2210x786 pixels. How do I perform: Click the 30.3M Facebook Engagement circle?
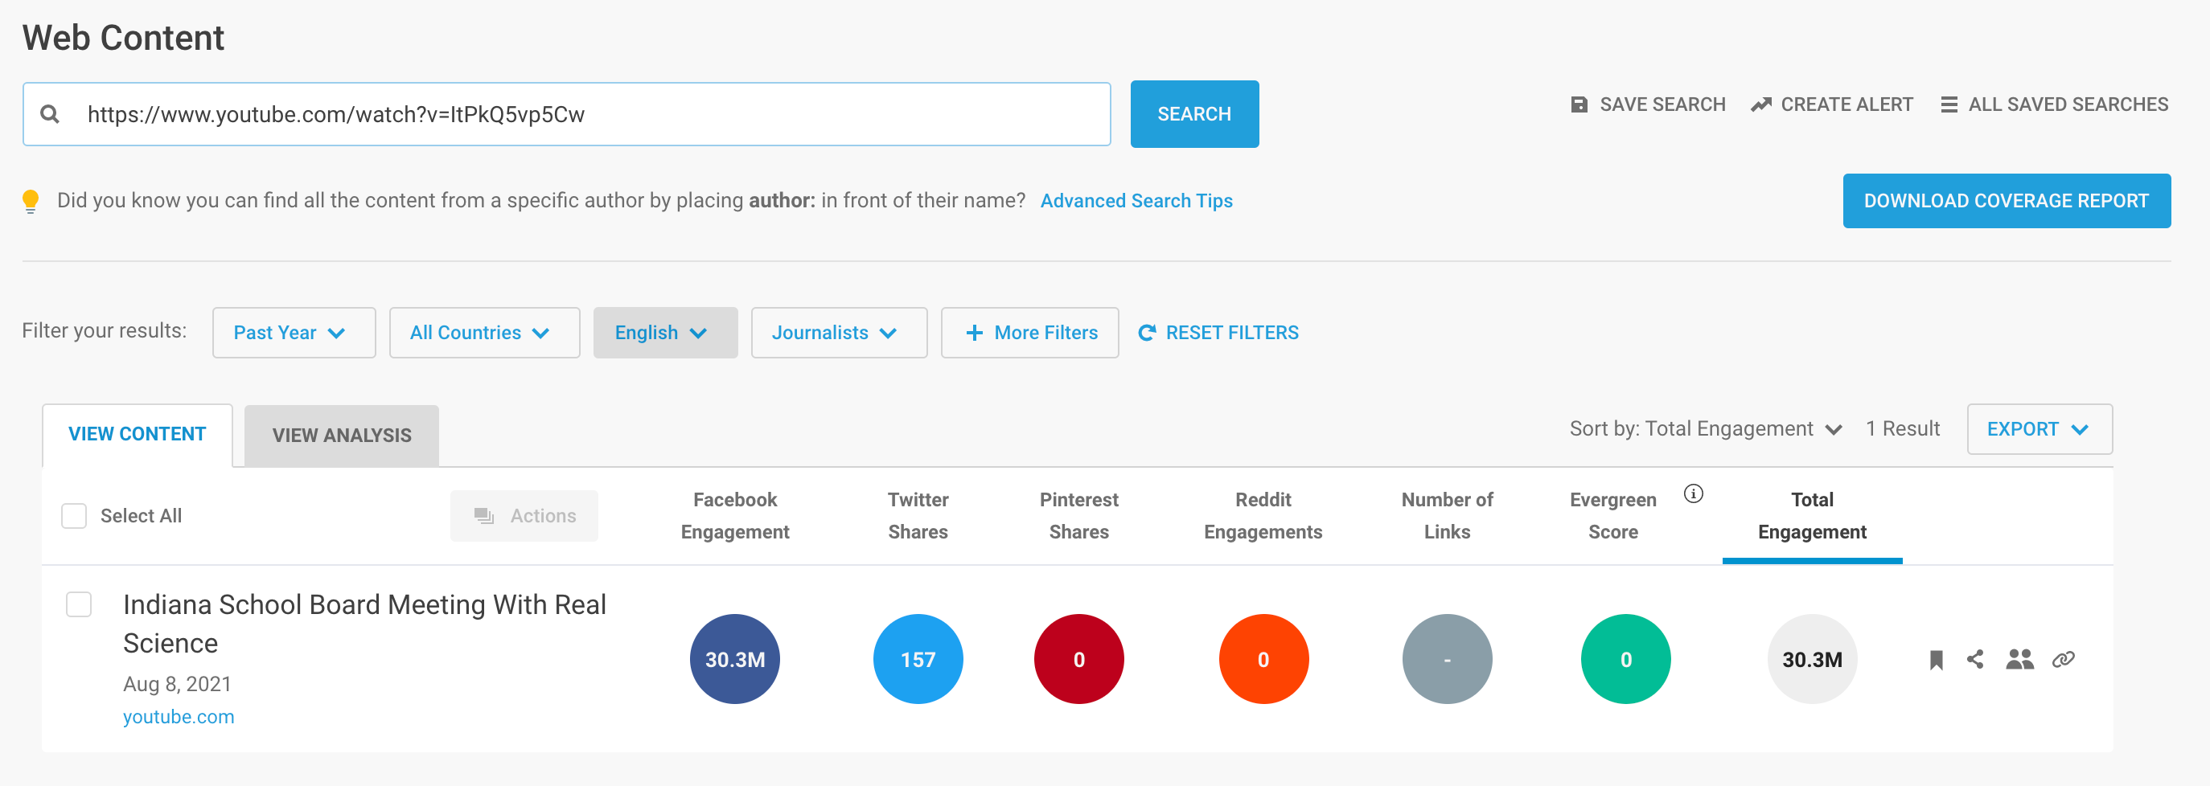tap(734, 659)
